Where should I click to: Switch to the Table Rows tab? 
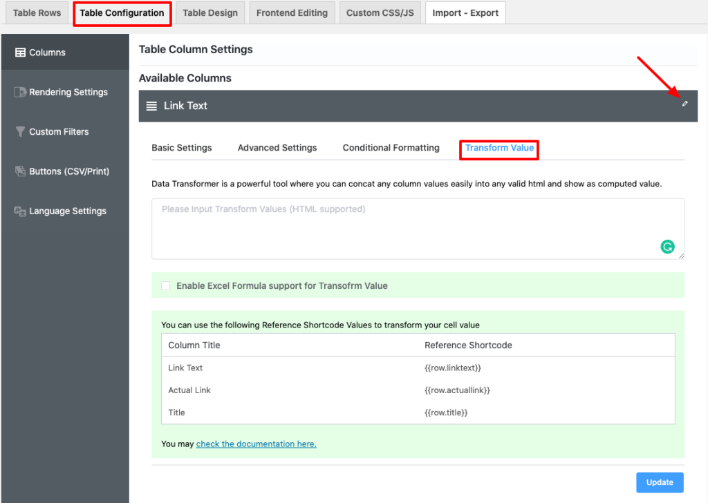tap(37, 13)
